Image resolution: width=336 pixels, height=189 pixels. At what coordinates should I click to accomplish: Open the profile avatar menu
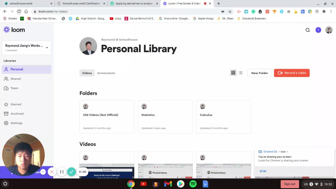point(329,30)
